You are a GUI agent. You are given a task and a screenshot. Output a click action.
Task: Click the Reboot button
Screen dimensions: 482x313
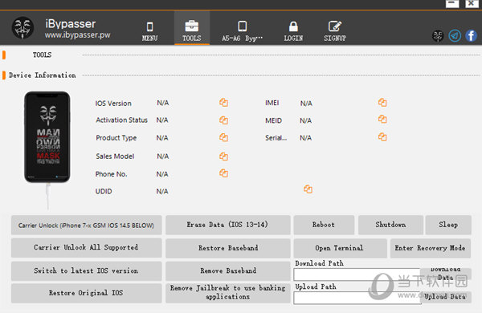(324, 225)
